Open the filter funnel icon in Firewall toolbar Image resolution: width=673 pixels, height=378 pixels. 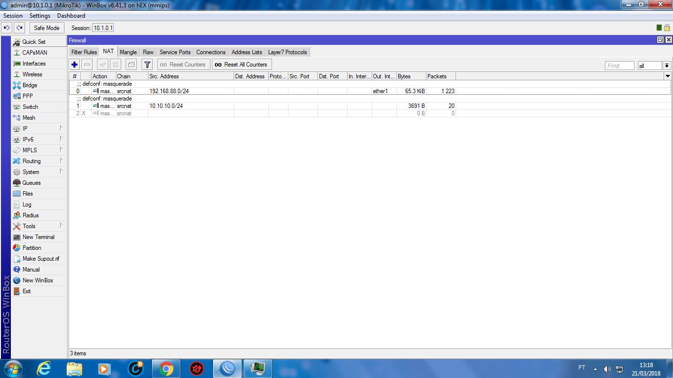147,65
